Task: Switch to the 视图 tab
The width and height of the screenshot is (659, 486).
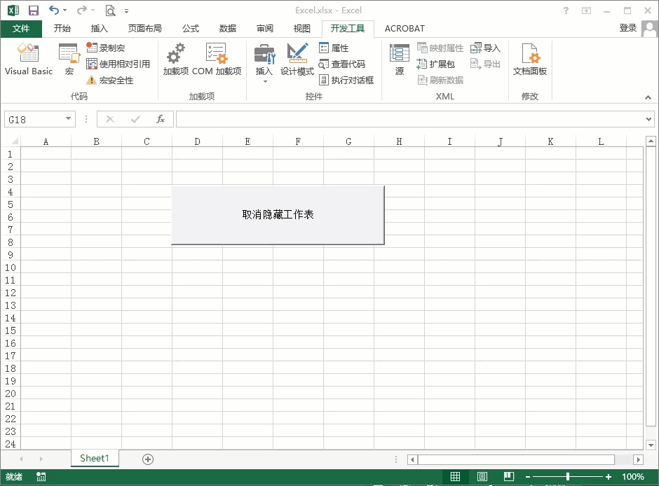Action: [301, 29]
